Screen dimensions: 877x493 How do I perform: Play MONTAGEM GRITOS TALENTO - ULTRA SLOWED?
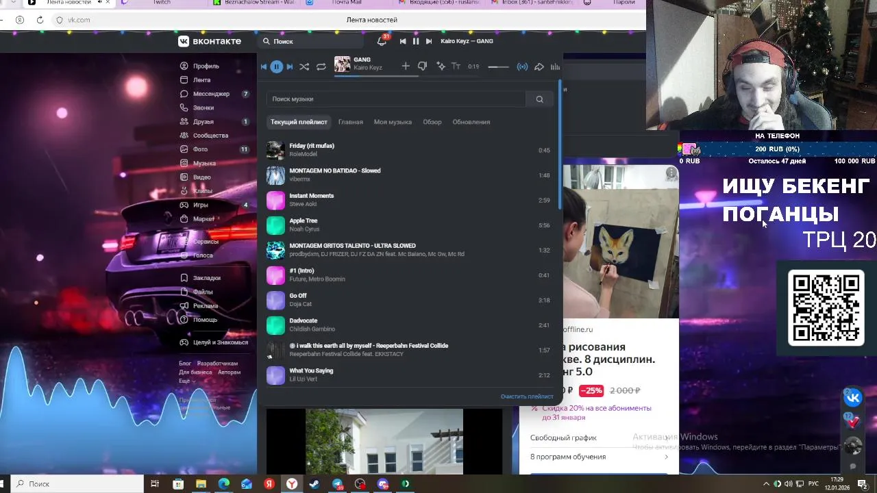click(409, 250)
